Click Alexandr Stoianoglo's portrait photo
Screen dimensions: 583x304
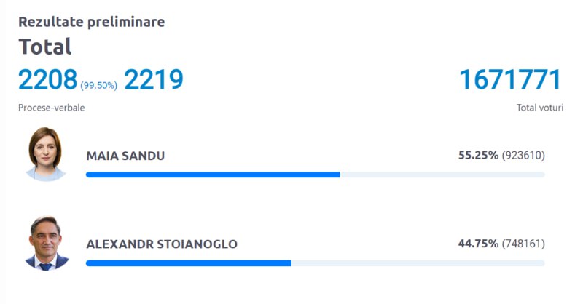[47, 243]
